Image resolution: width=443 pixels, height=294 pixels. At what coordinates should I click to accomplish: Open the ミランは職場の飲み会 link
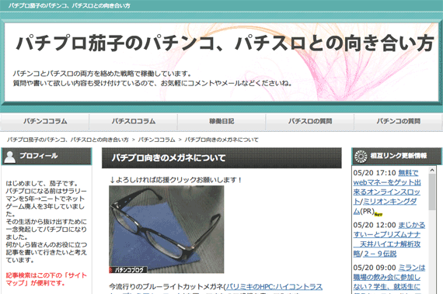389,278
